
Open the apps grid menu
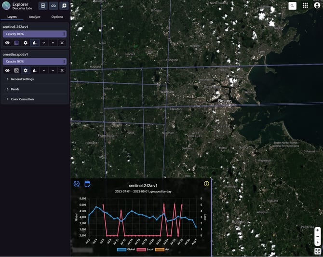(x=305, y=6)
